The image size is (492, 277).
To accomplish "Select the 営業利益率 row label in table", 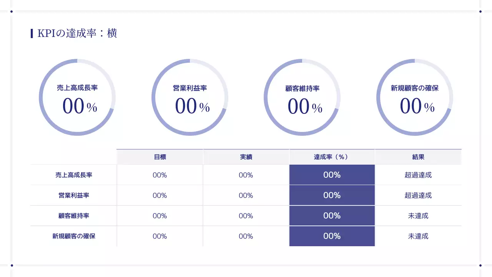I will 74,195.
